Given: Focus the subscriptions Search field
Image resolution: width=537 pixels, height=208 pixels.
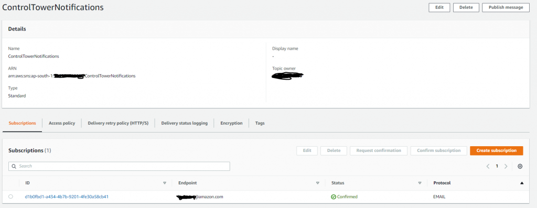Looking at the screenshot, I should pyautogui.click(x=119, y=166).
